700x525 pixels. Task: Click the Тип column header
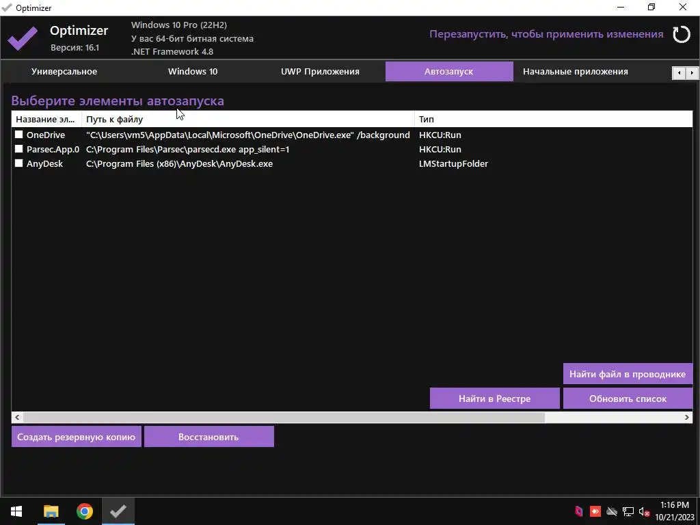(553, 119)
